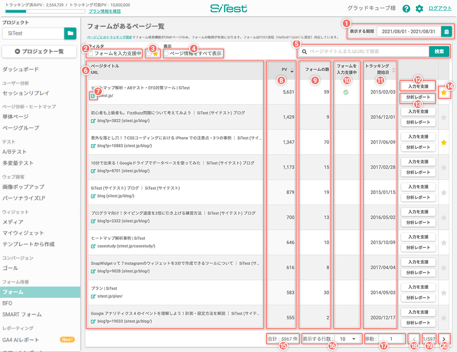Open settings via the gear icon
Viewport: 457px width, 352px height.
[419, 9]
